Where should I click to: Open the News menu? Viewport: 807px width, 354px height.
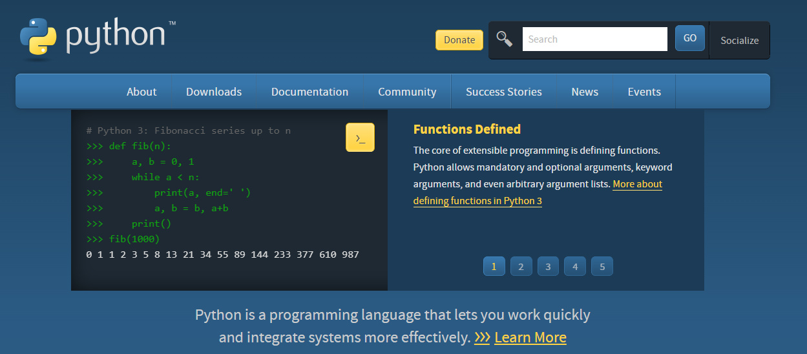[585, 92]
